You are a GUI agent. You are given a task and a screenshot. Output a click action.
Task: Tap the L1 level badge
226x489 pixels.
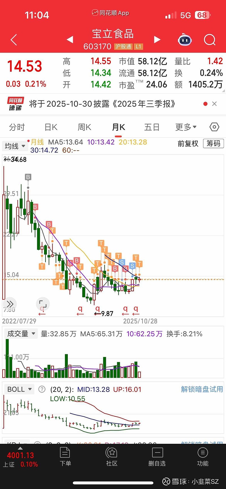[x=138, y=47]
